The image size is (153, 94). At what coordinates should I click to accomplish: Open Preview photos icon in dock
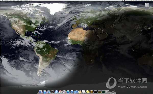tap(64, 92)
